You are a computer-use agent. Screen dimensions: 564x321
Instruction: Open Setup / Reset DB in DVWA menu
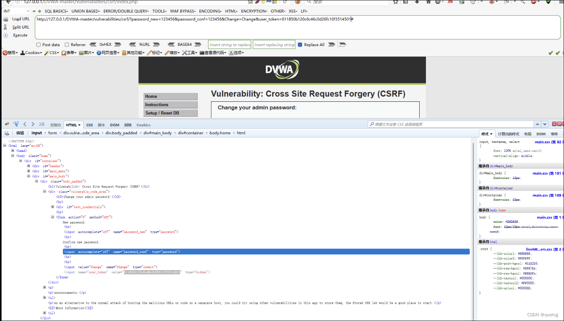point(171,113)
